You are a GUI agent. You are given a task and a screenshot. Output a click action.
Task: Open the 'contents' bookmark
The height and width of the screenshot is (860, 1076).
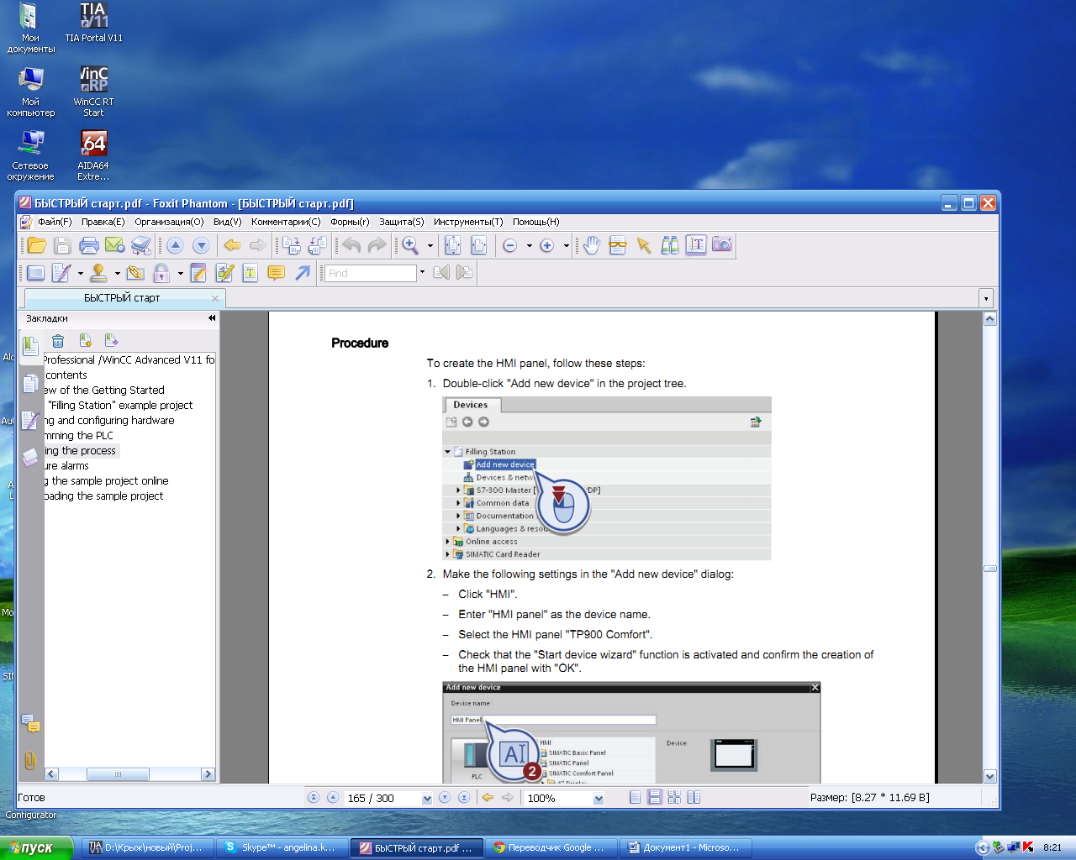(x=66, y=375)
